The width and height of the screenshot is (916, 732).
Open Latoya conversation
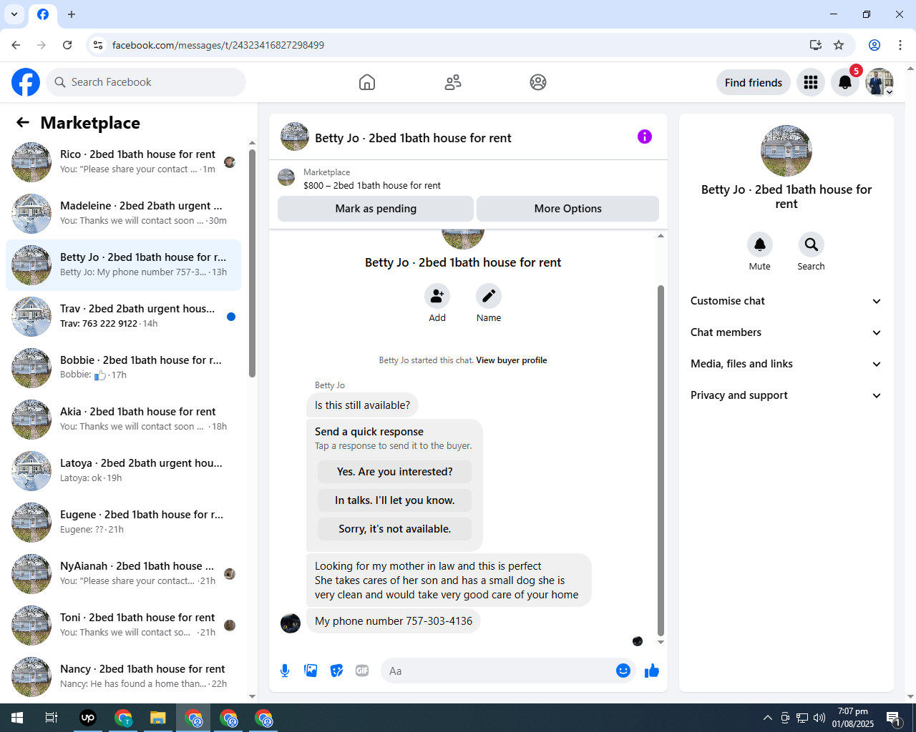point(124,471)
